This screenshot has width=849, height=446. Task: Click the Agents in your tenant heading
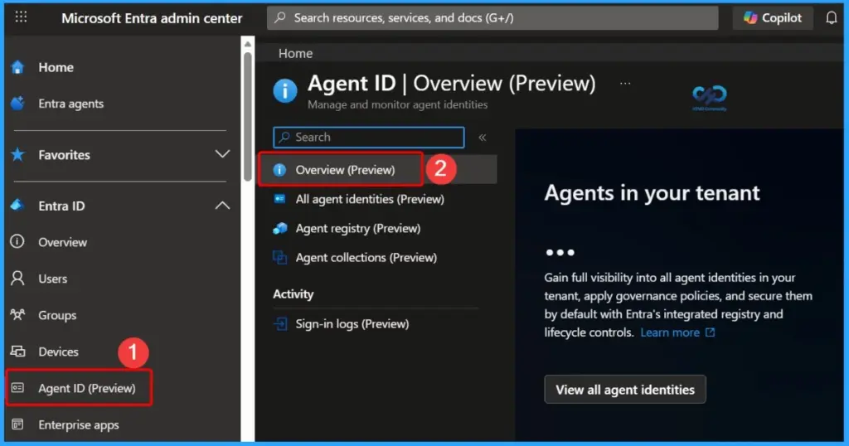[x=652, y=193]
